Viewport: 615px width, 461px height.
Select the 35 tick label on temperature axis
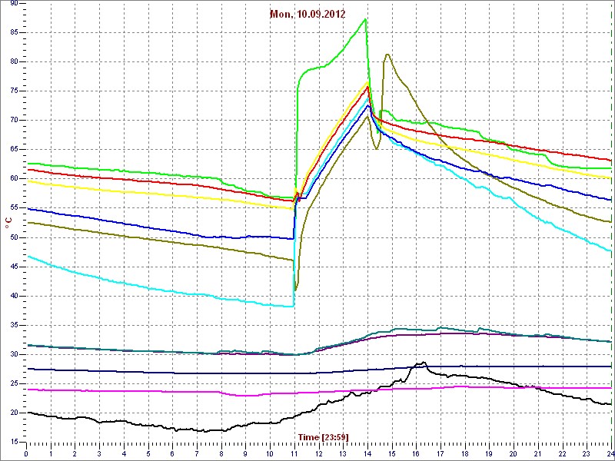click(13, 325)
